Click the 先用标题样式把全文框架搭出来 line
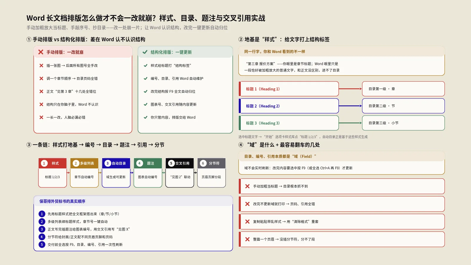 84,214
